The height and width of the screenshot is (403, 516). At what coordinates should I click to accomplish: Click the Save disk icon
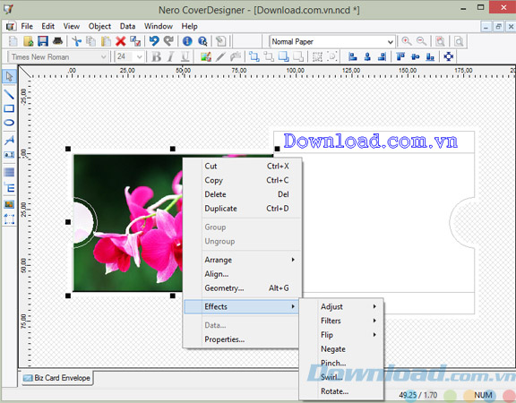(43, 41)
